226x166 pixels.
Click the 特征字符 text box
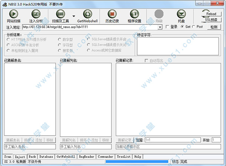(x=178, y=46)
